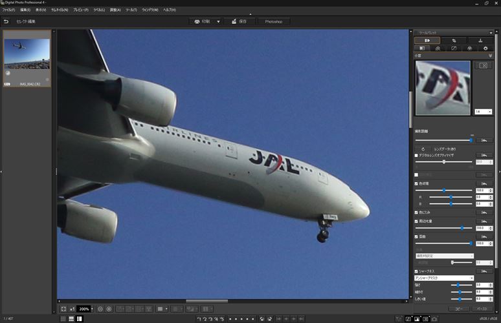Image resolution: width=501 pixels, height=323 pixels.
Task: Select the lens correction palette tab icon
Action: coord(427,41)
